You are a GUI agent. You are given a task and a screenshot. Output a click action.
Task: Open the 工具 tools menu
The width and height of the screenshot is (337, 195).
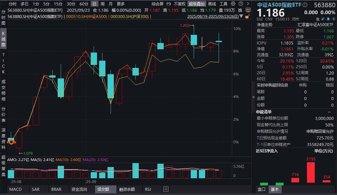223,4
